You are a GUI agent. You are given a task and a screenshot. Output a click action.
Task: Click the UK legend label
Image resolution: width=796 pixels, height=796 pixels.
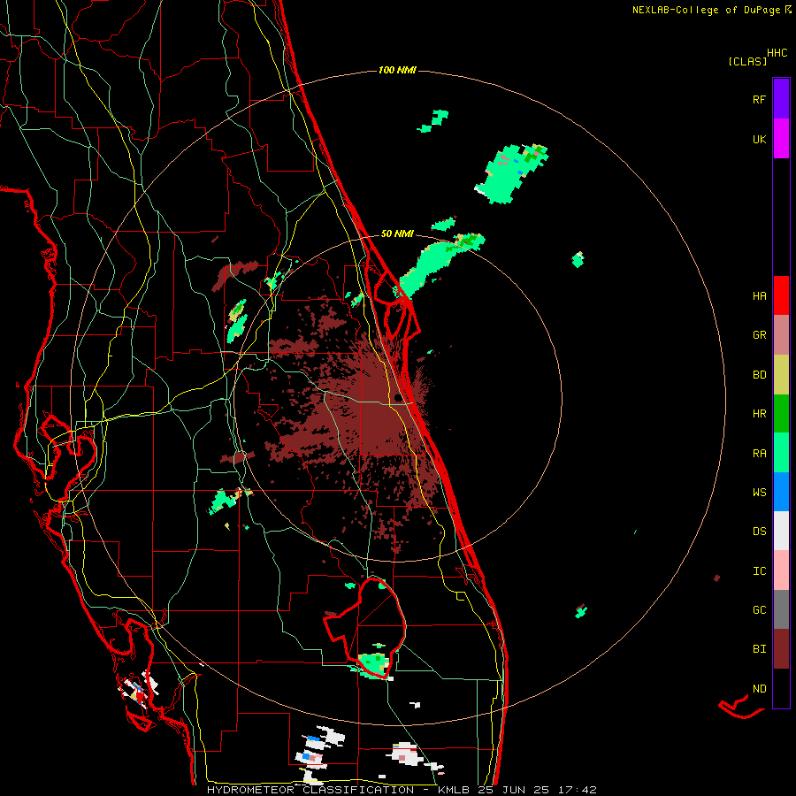(x=759, y=139)
